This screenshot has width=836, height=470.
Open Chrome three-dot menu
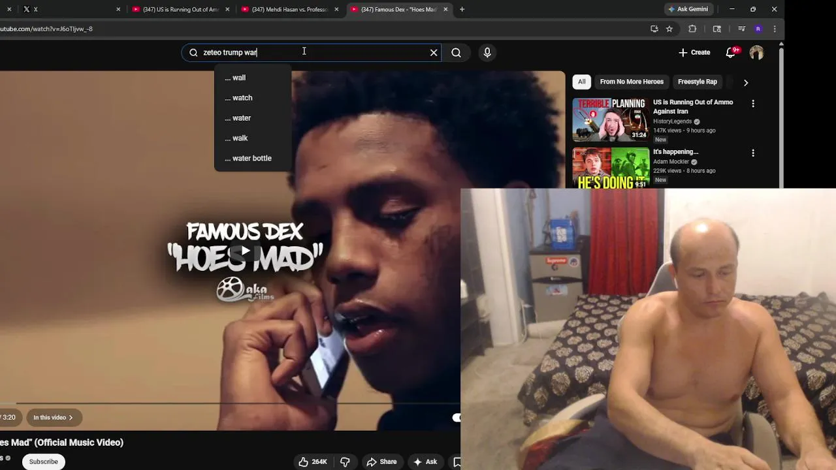click(775, 29)
